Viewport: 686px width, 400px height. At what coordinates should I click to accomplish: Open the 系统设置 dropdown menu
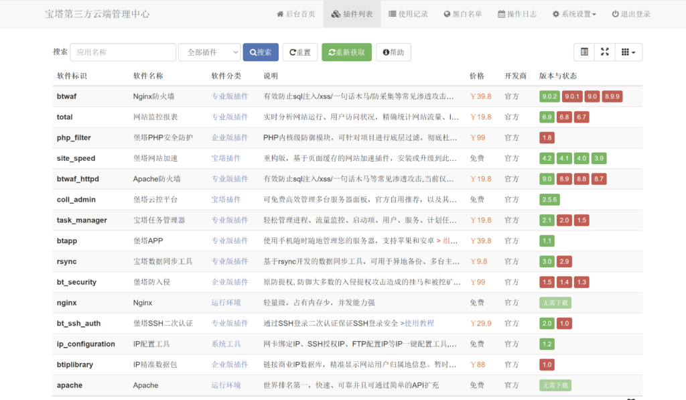point(574,14)
